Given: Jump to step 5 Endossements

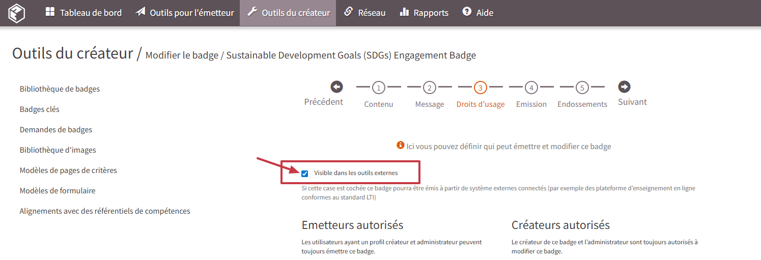Looking at the screenshot, I should (582, 88).
